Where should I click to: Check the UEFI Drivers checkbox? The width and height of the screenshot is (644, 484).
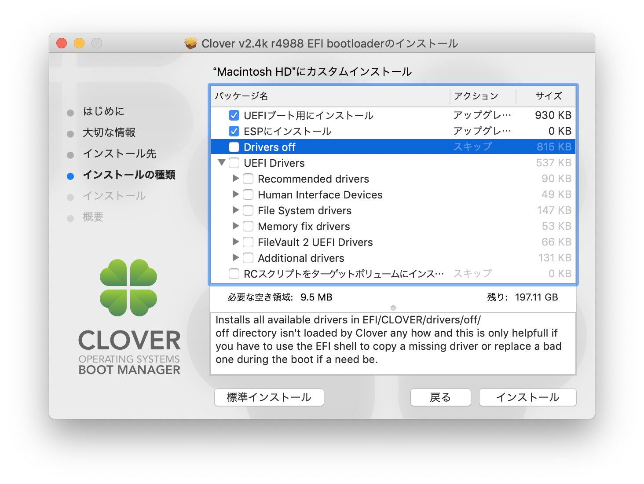point(234,163)
